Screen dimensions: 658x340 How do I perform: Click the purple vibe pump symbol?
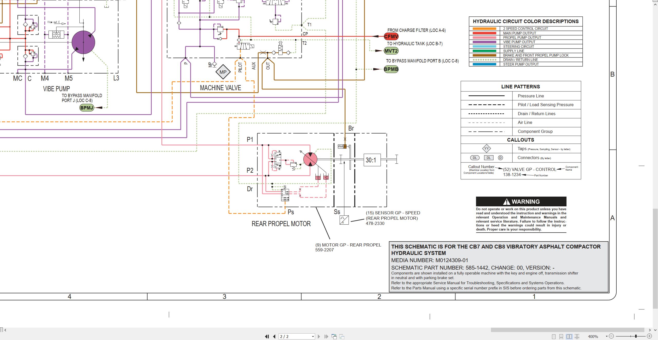83,42
